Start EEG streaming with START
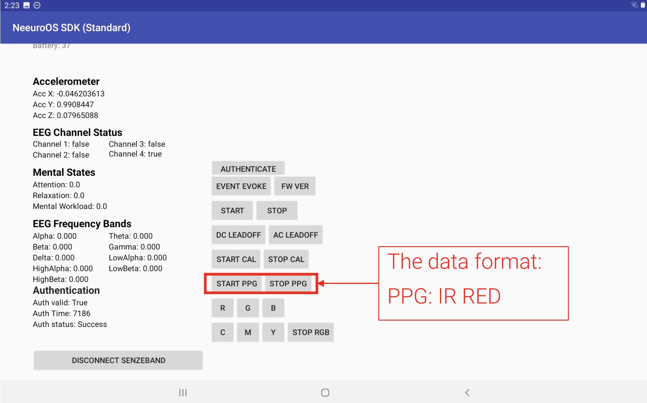This screenshot has height=403, width=647. click(232, 210)
